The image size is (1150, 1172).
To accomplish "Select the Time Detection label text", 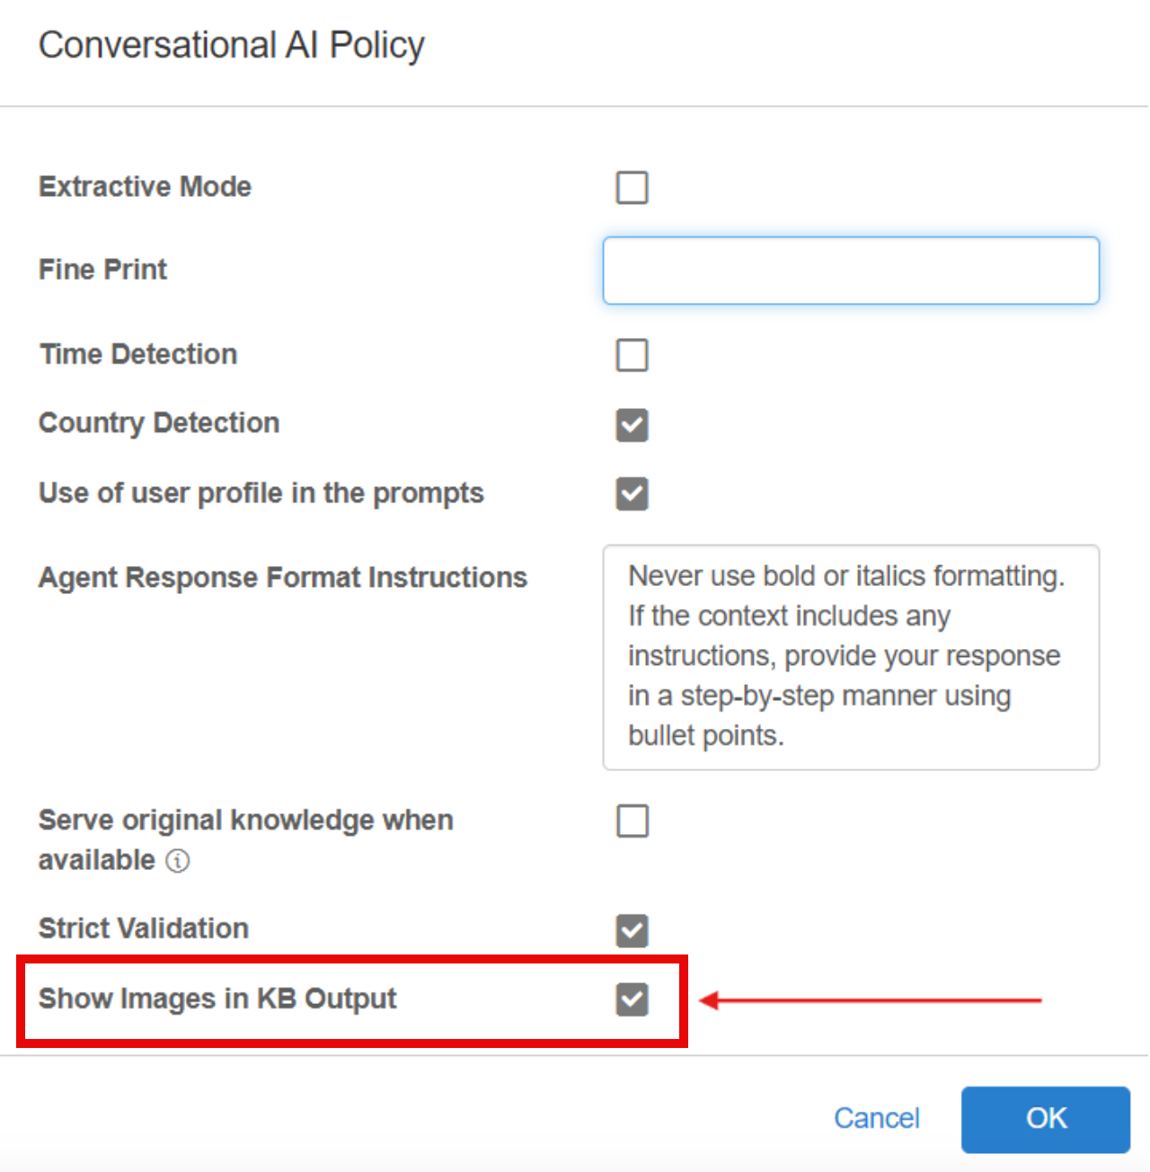I will [x=138, y=354].
